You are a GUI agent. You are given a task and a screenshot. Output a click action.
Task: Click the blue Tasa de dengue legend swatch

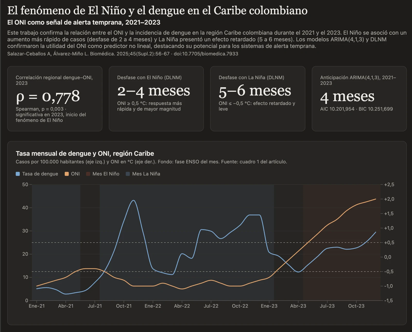click(x=18, y=174)
